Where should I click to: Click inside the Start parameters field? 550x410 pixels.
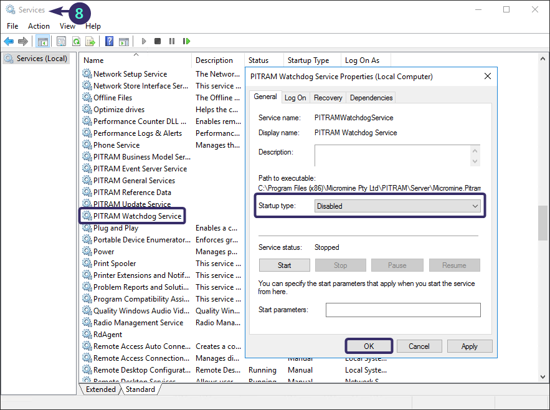403,310
